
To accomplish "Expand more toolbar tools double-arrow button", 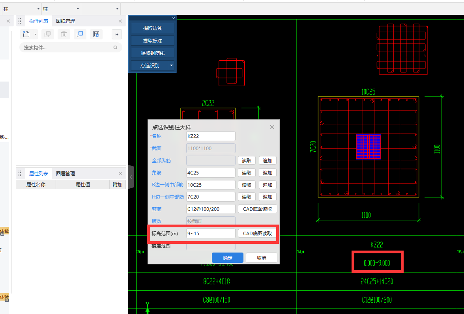I will [x=117, y=34].
